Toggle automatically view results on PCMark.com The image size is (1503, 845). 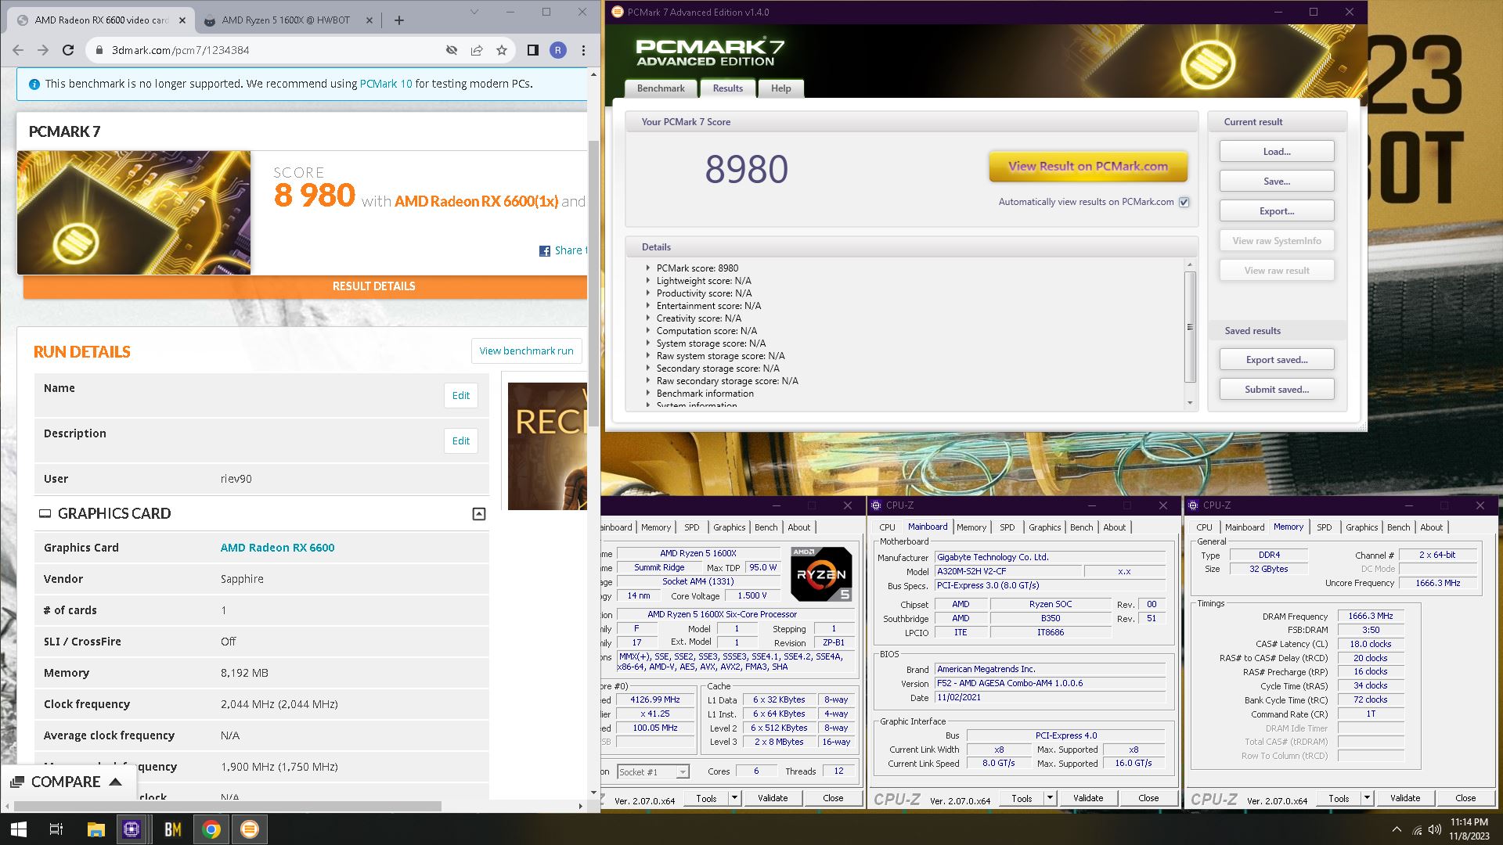point(1184,202)
